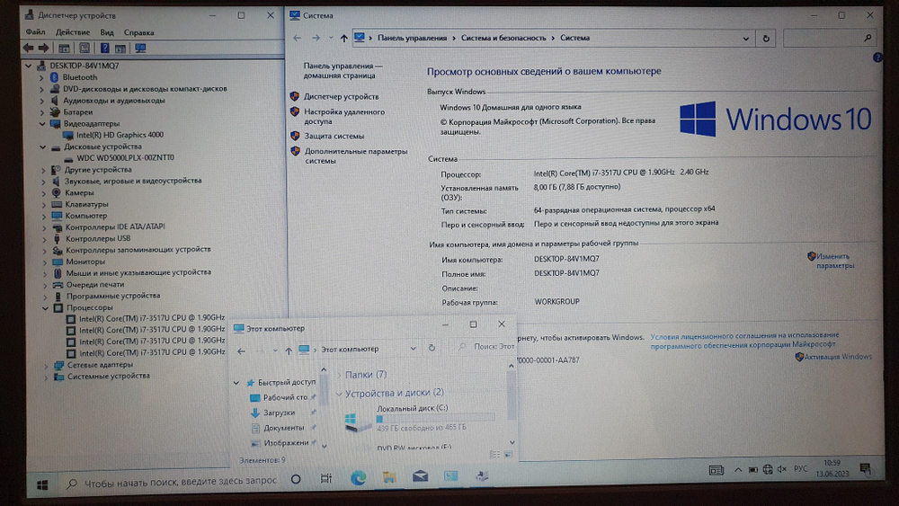The image size is (899, 506).
Task: Launch Microsoft Edge from taskbar
Action: point(359,477)
